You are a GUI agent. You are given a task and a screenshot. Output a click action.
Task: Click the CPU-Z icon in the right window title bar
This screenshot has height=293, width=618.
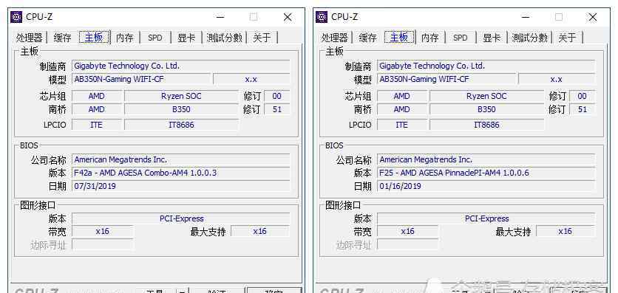[x=322, y=17]
